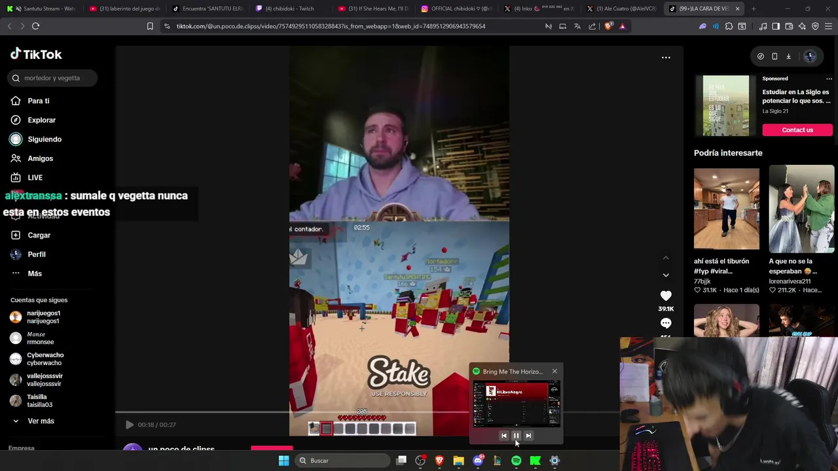
Task: Open Brave Shields lion icon
Action: click(x=608, y=26)
